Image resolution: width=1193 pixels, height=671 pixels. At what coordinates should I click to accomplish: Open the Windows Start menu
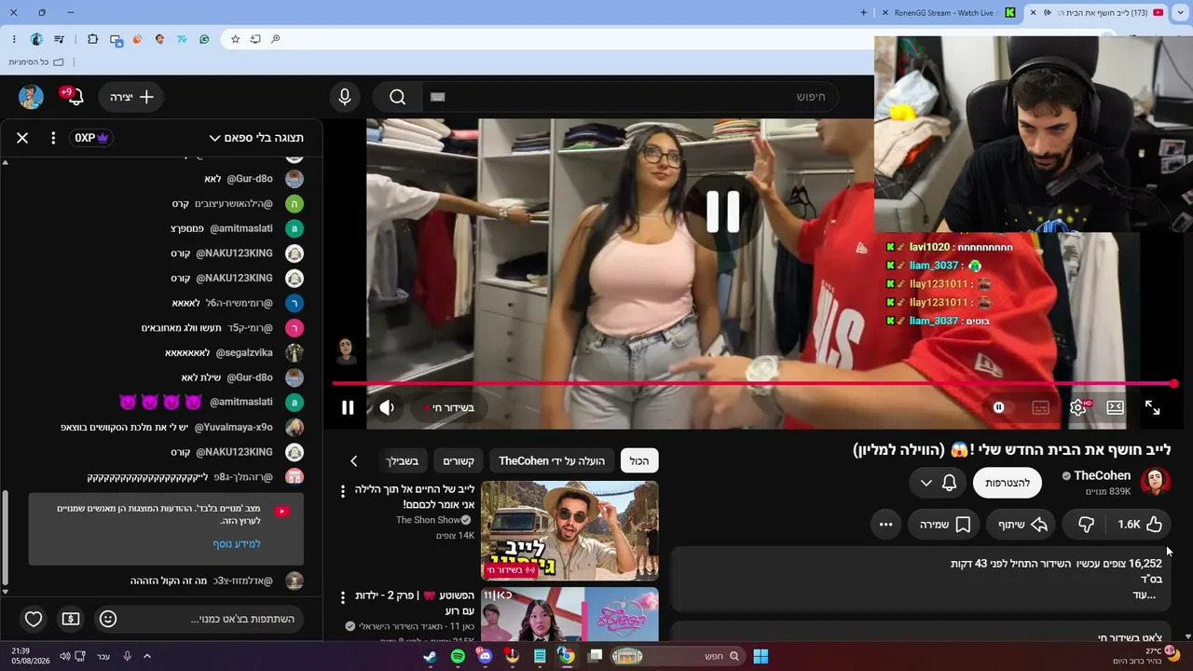point(761,656)
